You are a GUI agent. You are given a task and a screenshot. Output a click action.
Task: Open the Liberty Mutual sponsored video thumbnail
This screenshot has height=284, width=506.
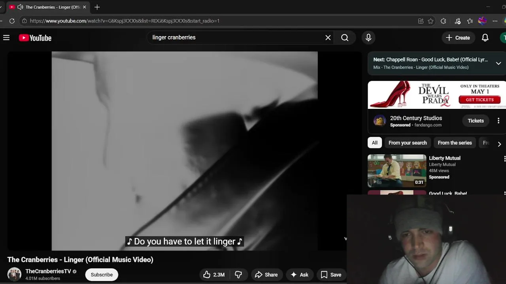[x=397, y=170]
